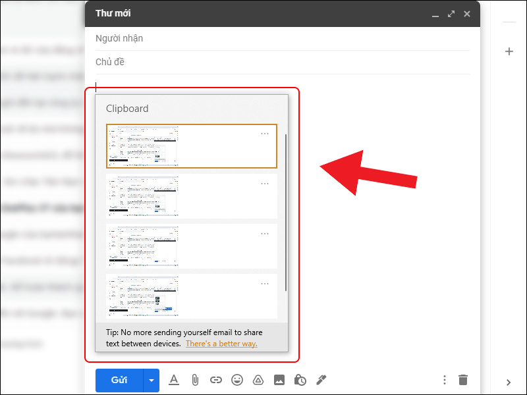Insert a link using the chain icon
Image resolution: width=527 pixels, height=395 pixels.
click(216, 380)
